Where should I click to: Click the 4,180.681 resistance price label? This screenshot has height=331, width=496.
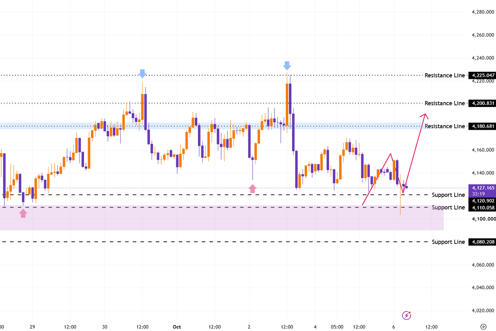(x=482, y=126)
